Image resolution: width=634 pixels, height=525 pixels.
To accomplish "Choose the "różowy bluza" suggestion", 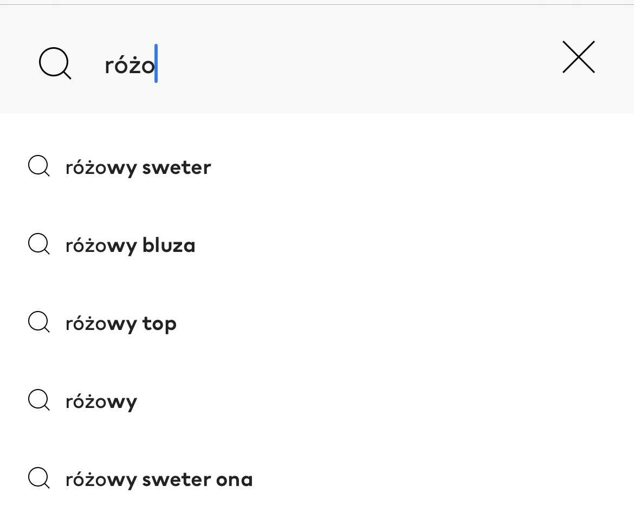I will click(317, 245).
